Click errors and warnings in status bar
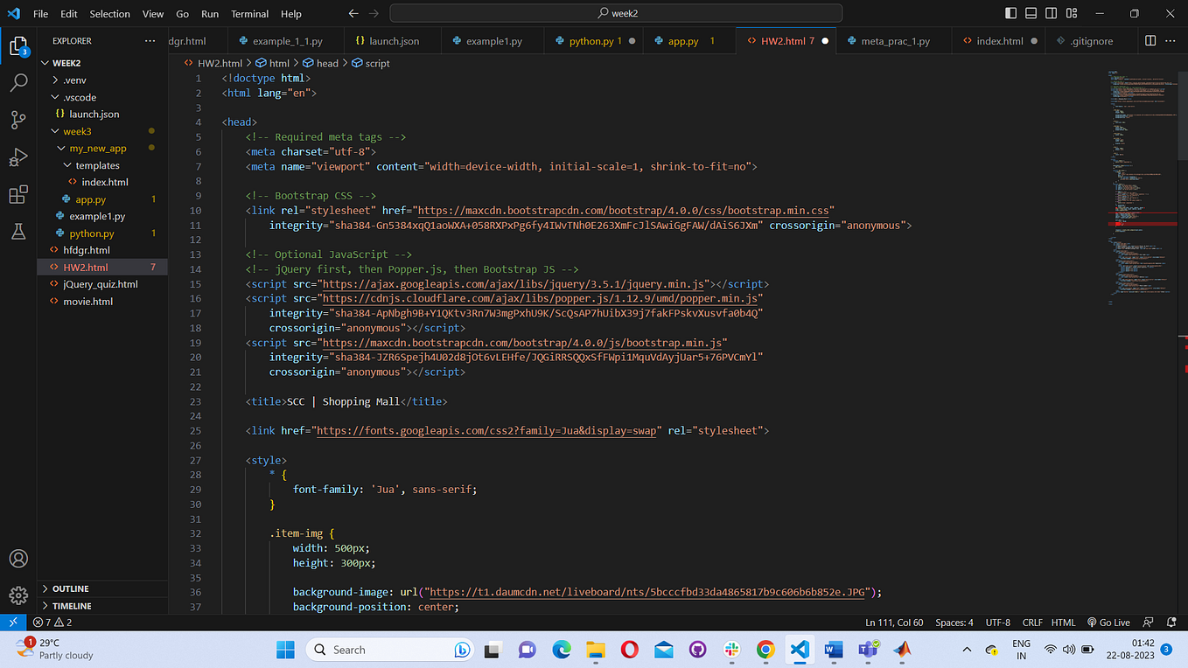This screenshot has height=668, width=1188. pos(51,622)
